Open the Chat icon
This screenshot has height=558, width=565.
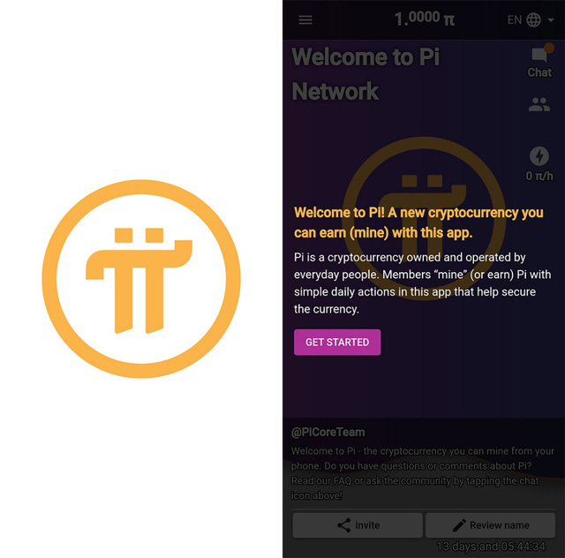tap(539, 55)
